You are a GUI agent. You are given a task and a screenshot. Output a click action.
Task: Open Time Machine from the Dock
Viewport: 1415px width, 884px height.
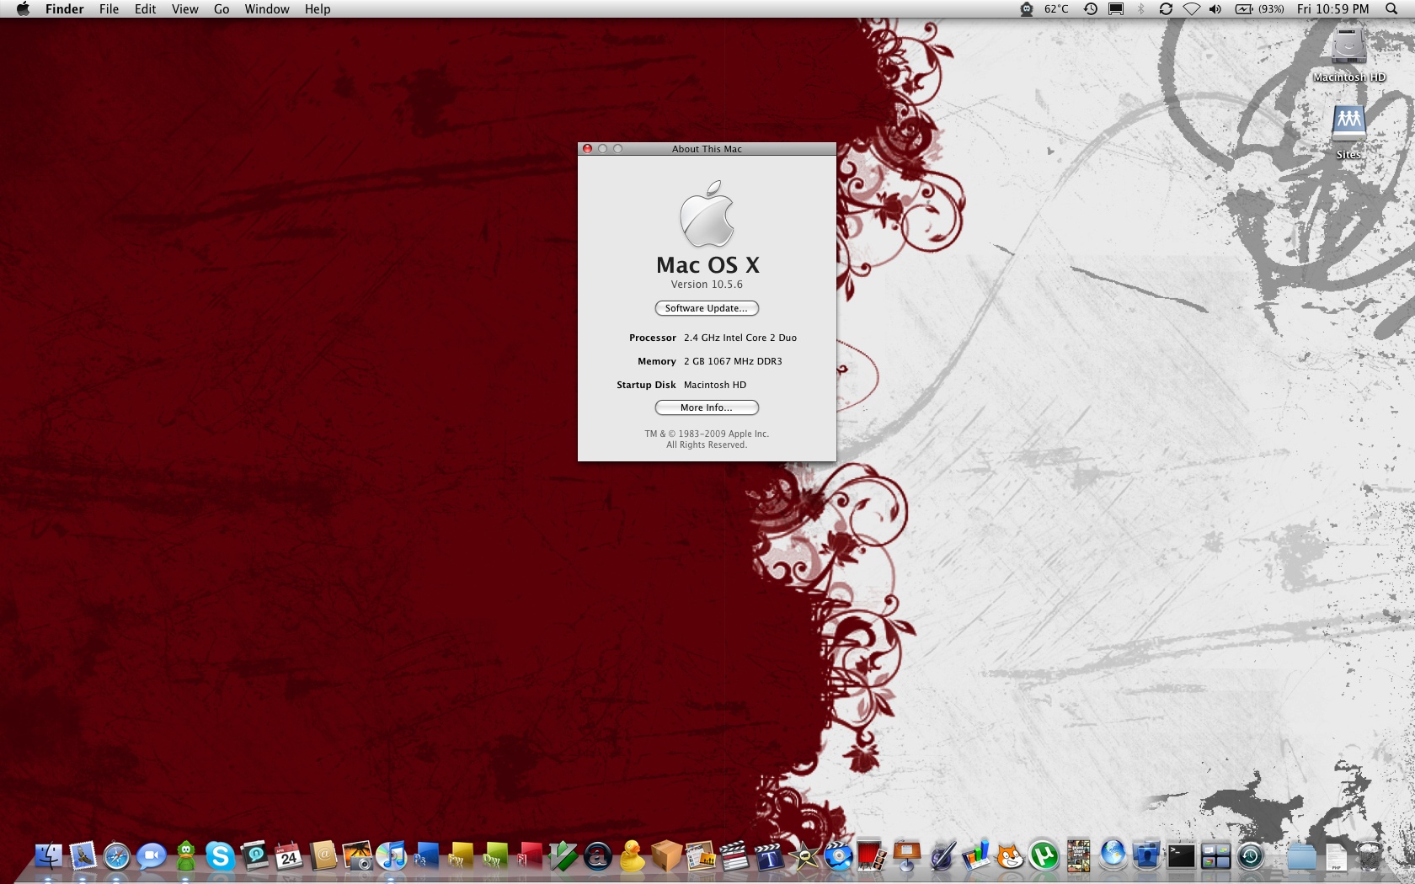(x=1251, y=856)
